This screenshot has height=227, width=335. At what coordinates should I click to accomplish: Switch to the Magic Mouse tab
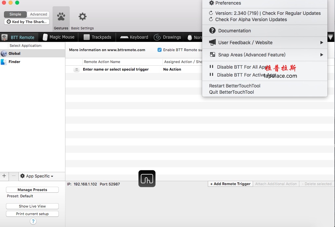coord(58,37)
